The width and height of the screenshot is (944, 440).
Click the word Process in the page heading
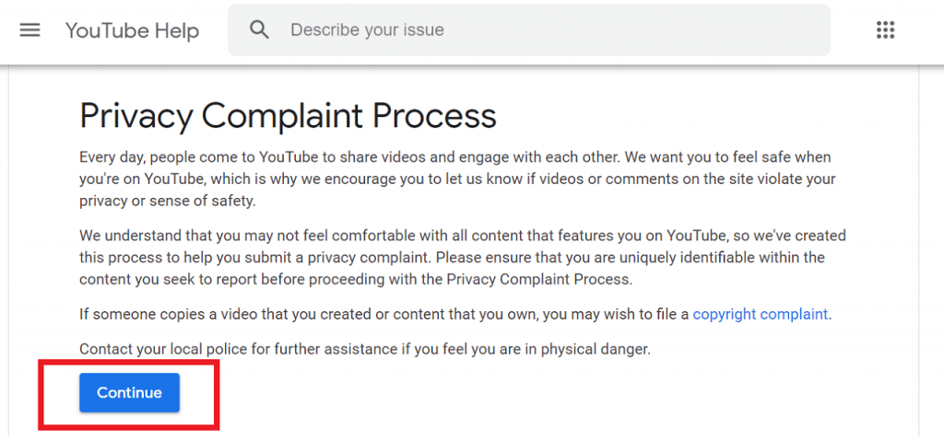(434, 116)
